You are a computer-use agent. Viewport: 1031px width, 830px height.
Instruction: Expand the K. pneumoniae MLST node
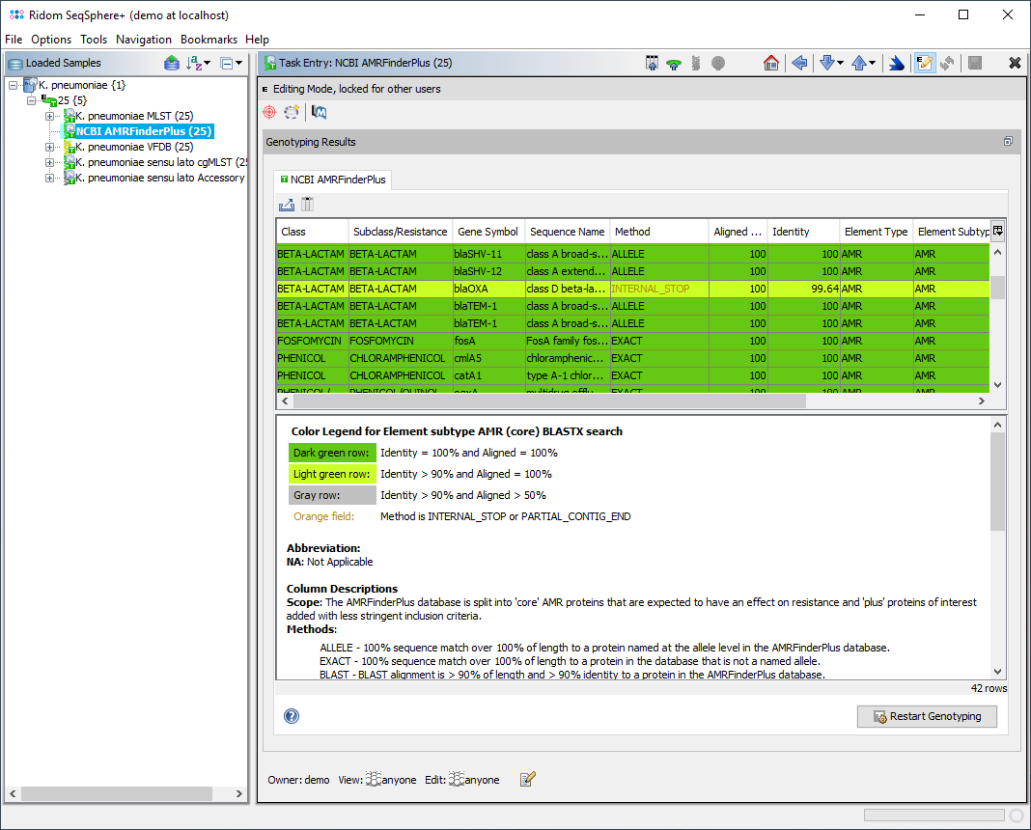tap(50, 116)
